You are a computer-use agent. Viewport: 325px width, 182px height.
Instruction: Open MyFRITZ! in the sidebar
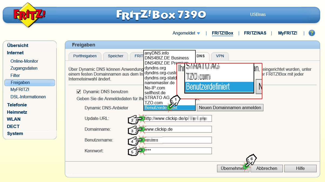(x=20, y=89)
